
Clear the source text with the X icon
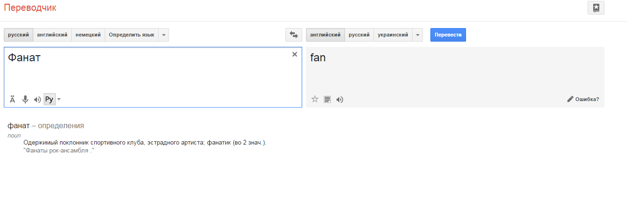(295, 54)
